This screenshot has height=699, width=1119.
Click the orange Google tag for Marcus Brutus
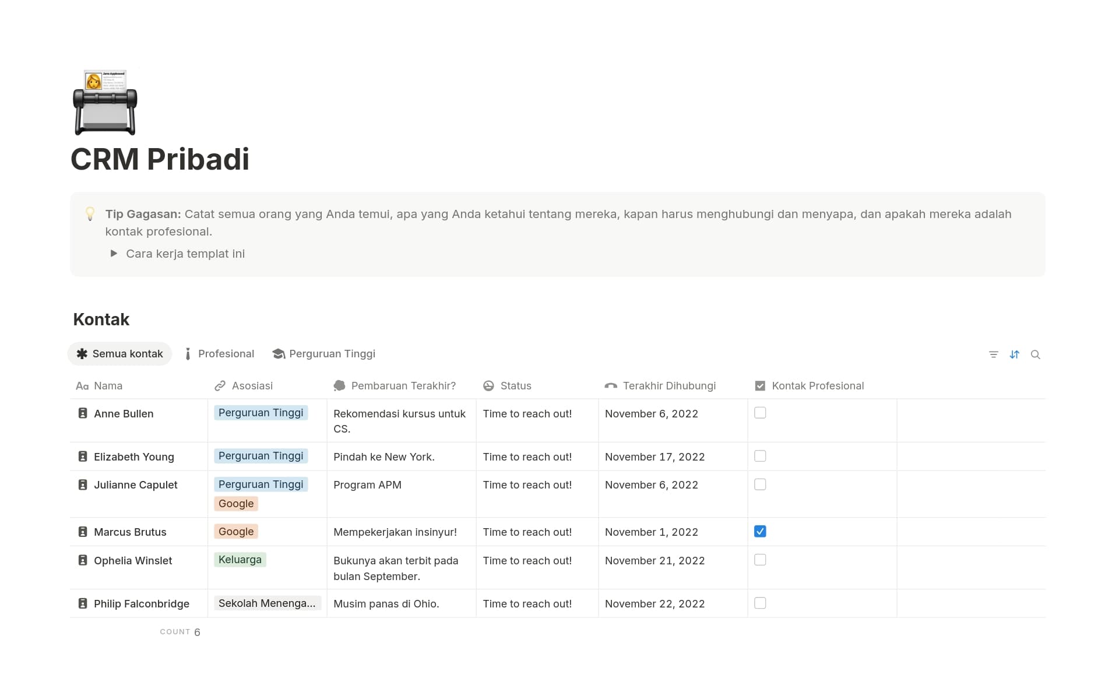(x=236, y=532)
